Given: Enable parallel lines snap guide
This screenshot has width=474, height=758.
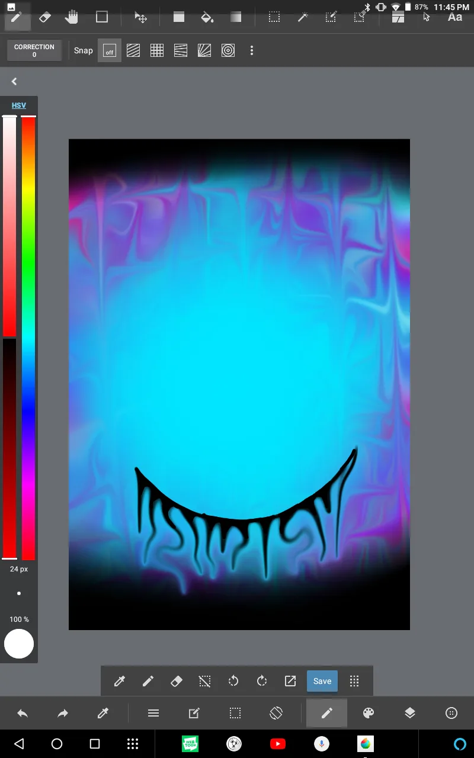Looking at the screenshot, I should (x=133, y=51).
